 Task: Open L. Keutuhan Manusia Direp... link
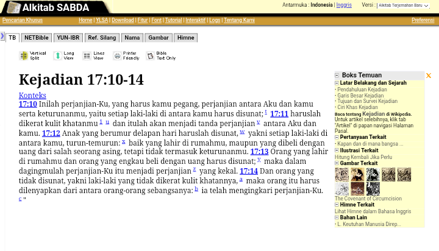(369, 224)
